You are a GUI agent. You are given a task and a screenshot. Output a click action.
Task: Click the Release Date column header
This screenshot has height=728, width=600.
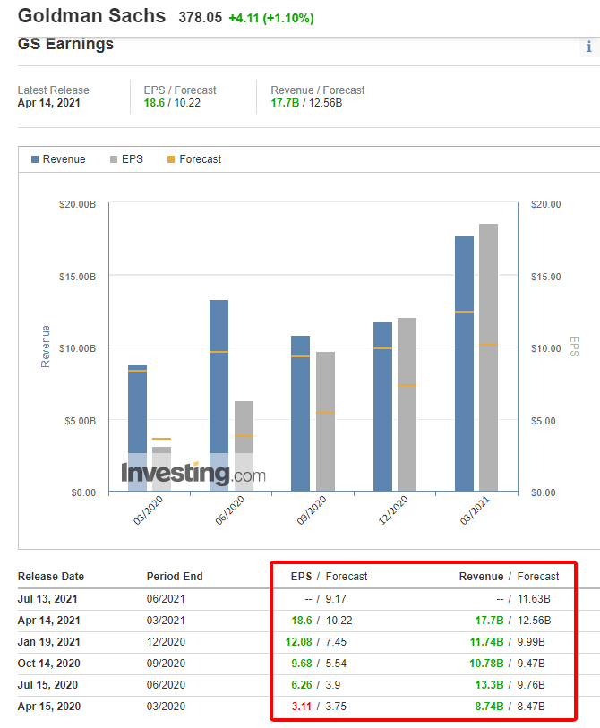click(x=51, y=576)
